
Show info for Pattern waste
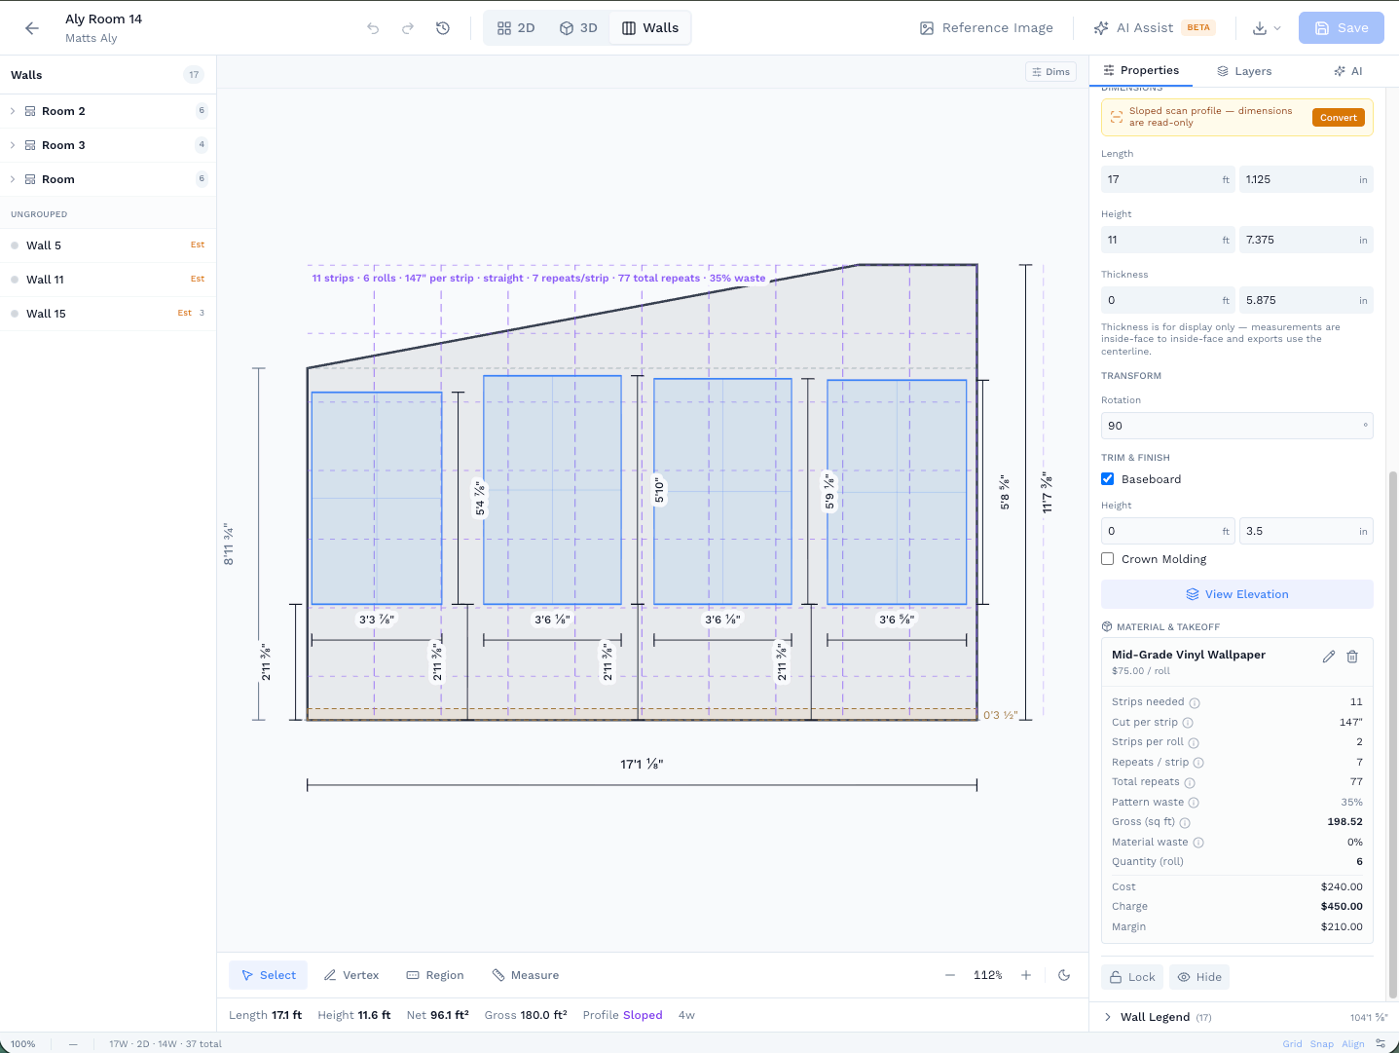pos(1194,803)
